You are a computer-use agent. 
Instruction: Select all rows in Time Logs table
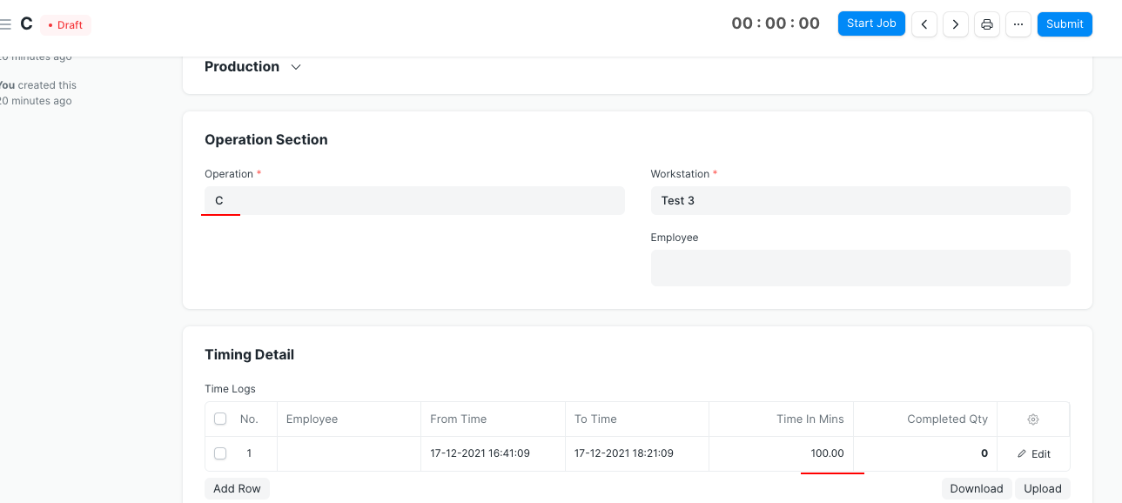pyautogui.click(x=219, y=419)
